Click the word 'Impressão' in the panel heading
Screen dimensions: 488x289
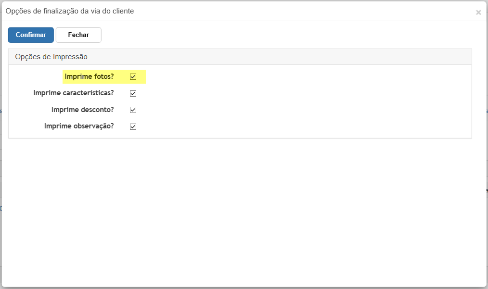point(70,57)
